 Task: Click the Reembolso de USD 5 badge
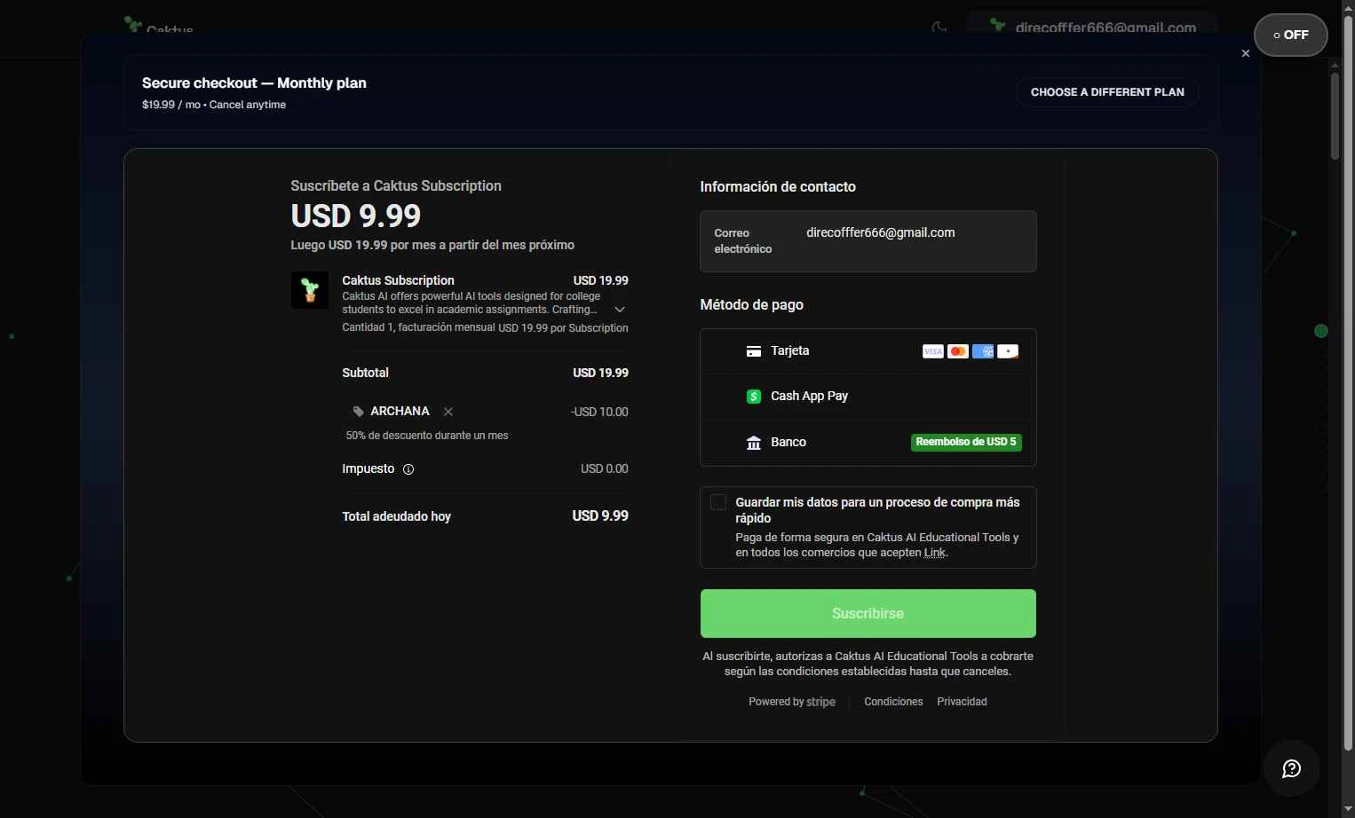point(966,442)
